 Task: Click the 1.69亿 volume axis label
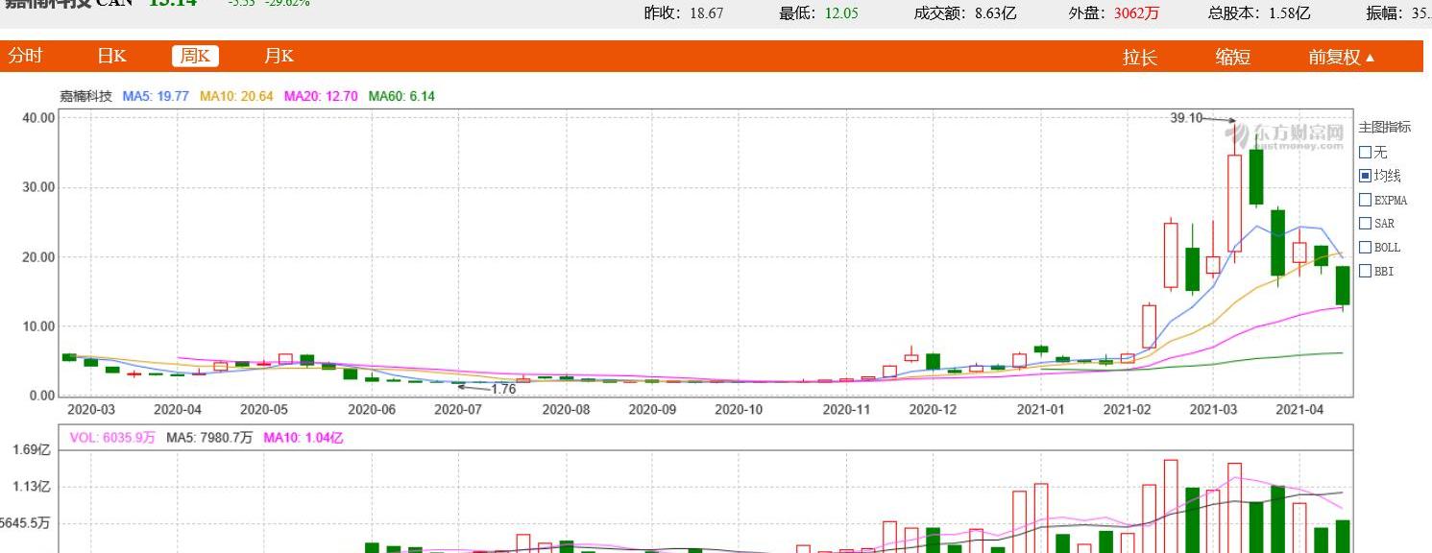click(32, 449)
